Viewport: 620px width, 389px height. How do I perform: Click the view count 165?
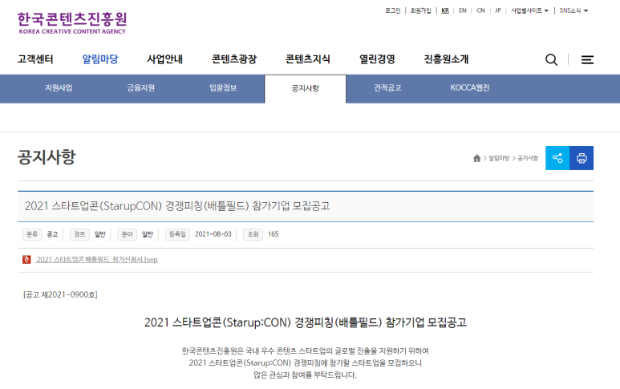(274, 234)
